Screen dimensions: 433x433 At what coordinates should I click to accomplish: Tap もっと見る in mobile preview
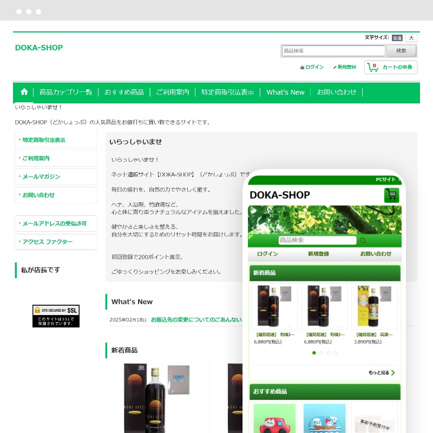(x=378, y=372)
